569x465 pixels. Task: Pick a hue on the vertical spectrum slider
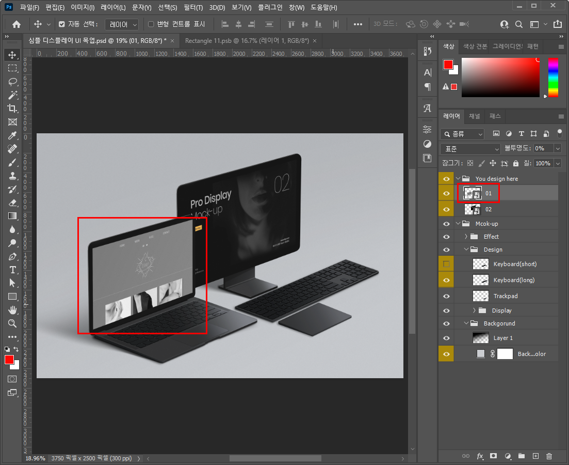point(553,78)
